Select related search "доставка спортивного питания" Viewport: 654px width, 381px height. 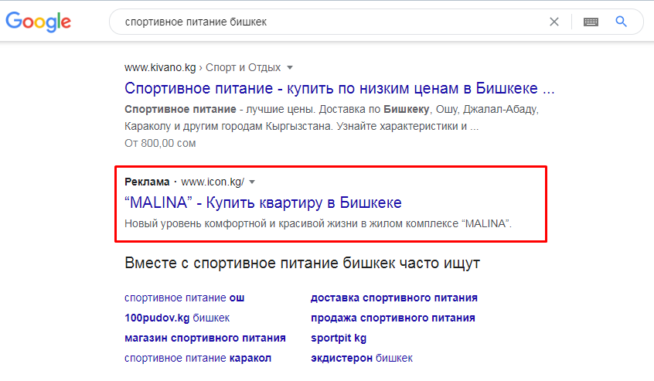393,298
